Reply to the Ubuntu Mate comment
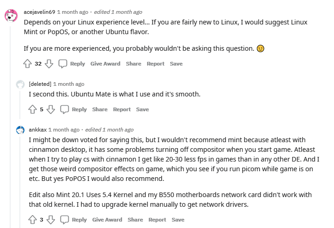The height and width of the screenshot is (228, 334). [79, 109]
